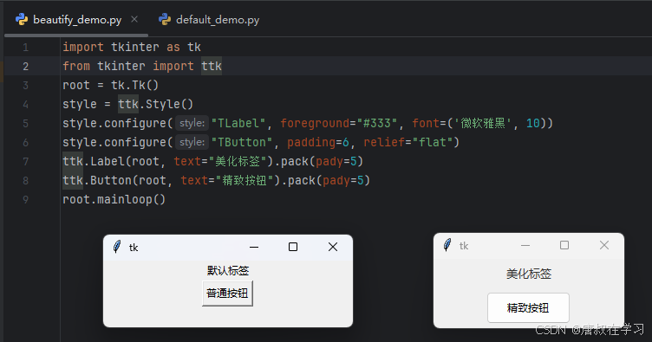
Task: Click the title "tk" of right window
Action: click(x=464, y=246)
